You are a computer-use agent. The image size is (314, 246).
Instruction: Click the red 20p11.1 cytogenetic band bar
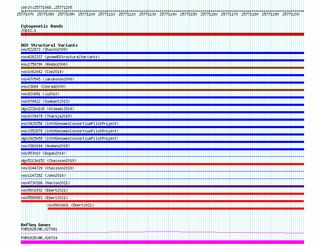[x=162, y=34]
